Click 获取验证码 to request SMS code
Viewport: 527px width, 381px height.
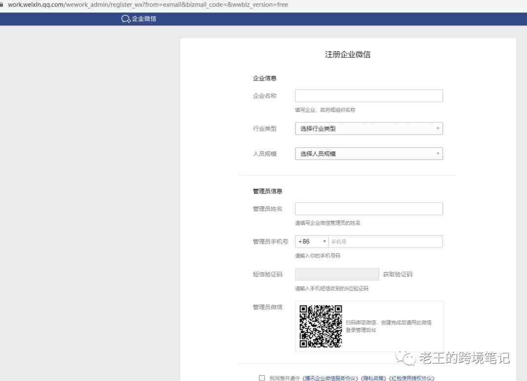tap(397, 275)
